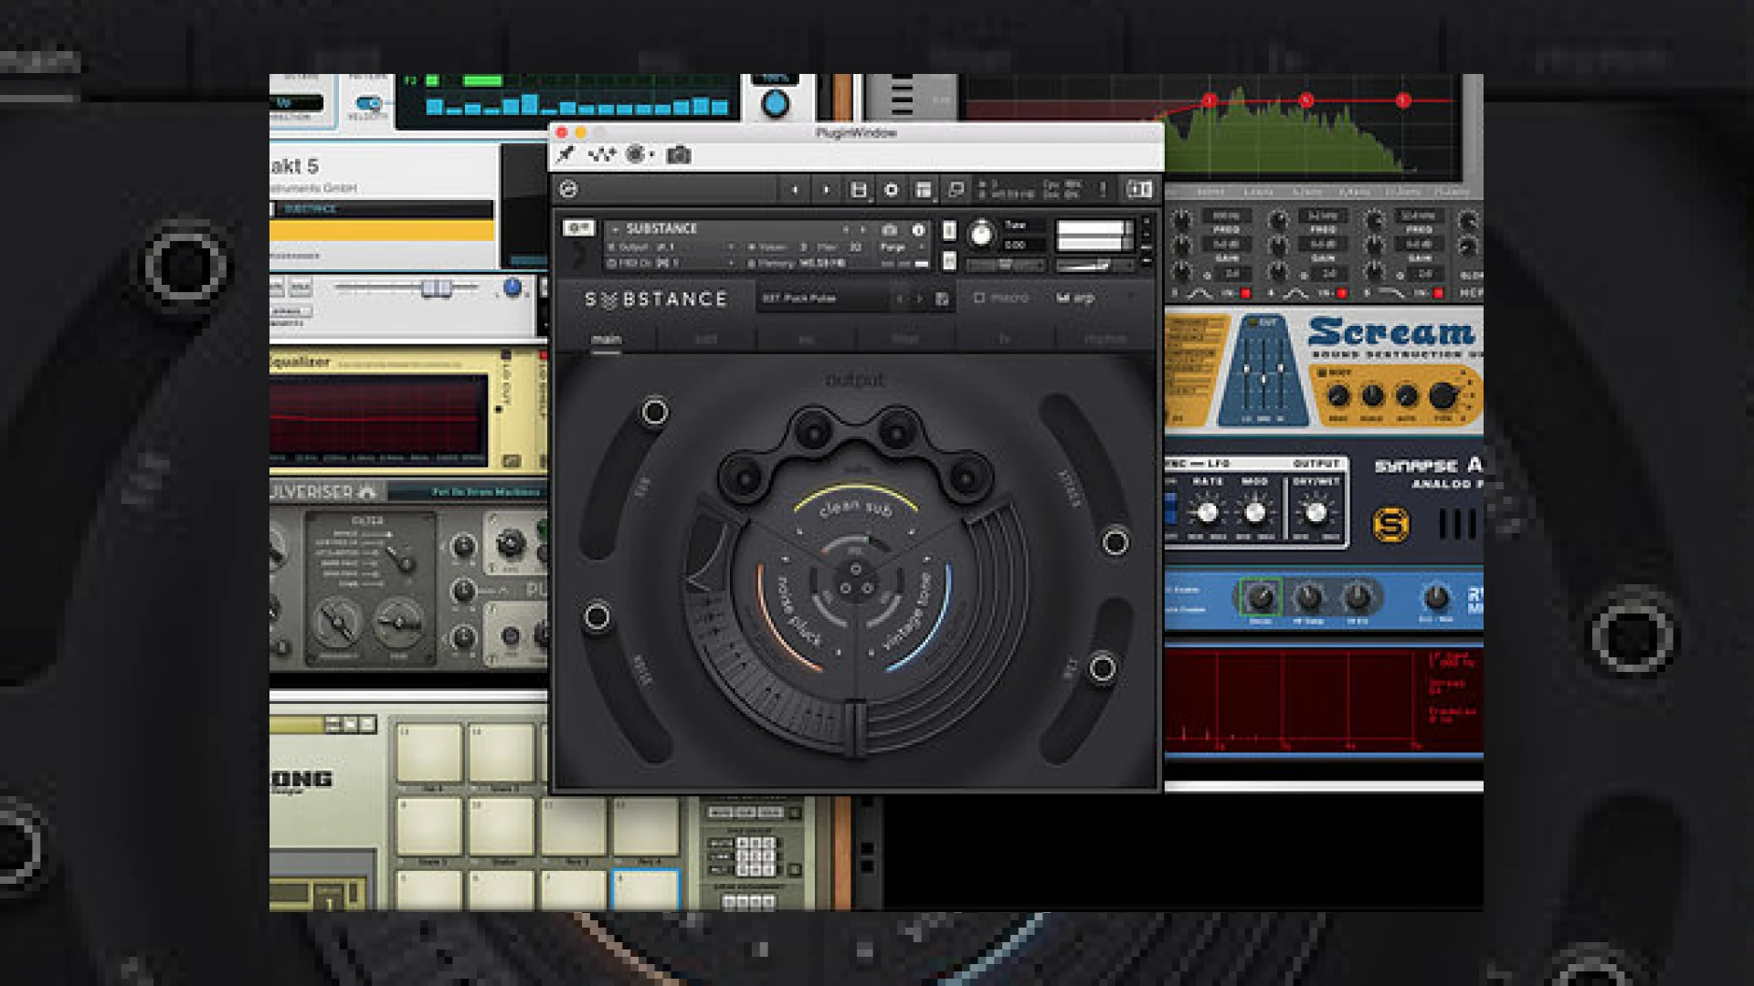Click the Rate knob on Synapse device
The image size is (1754, 986).
click(1207, 512)
